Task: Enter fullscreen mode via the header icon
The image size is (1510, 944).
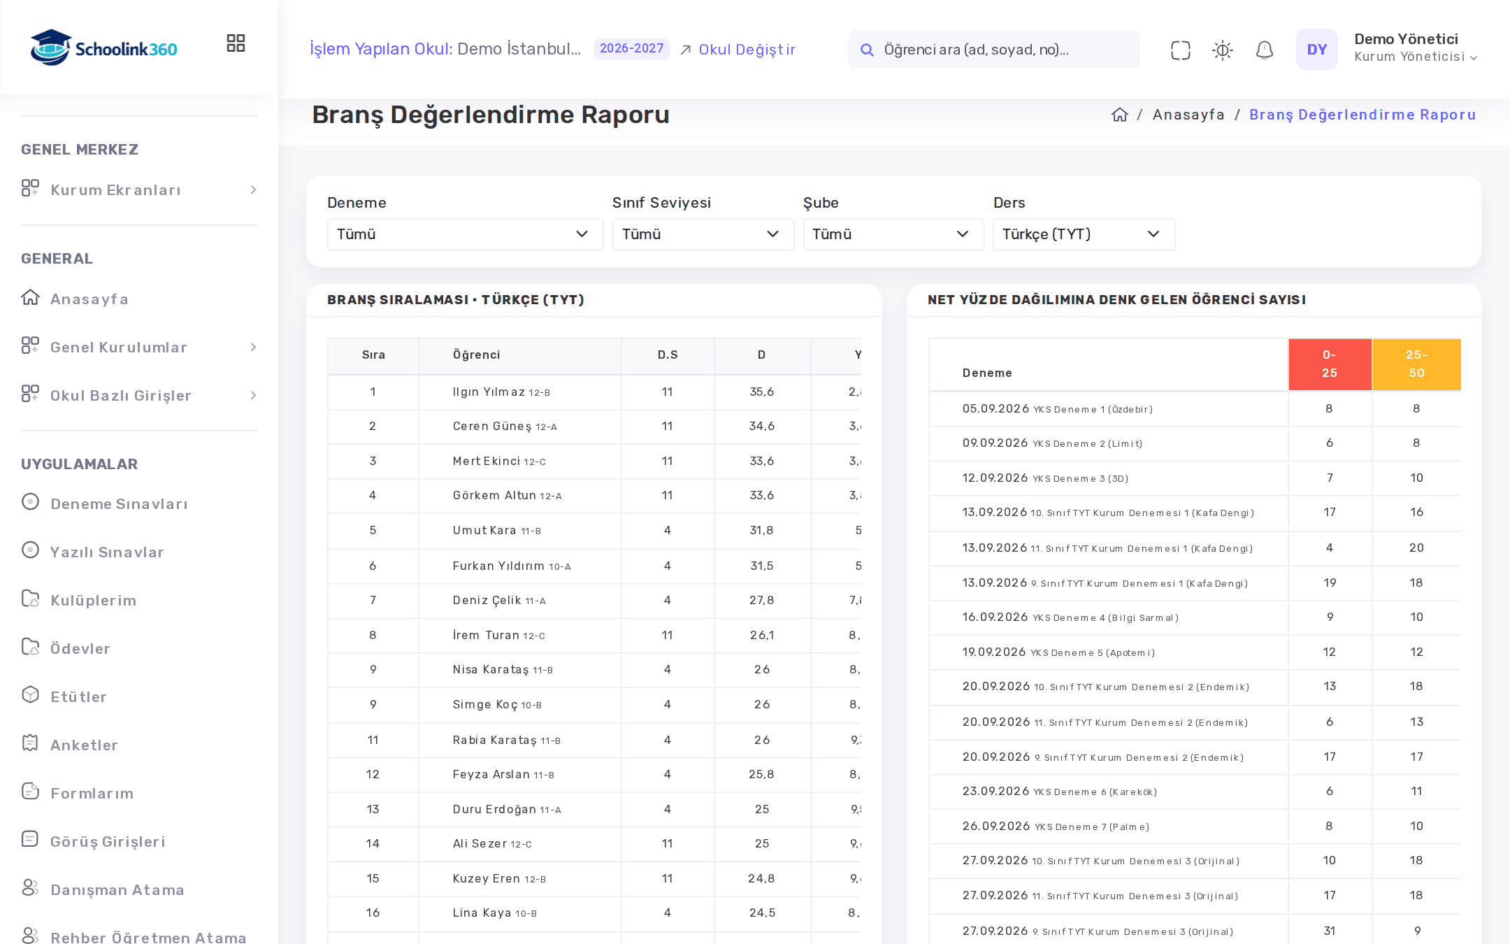Action: [x=1180, y=50]
